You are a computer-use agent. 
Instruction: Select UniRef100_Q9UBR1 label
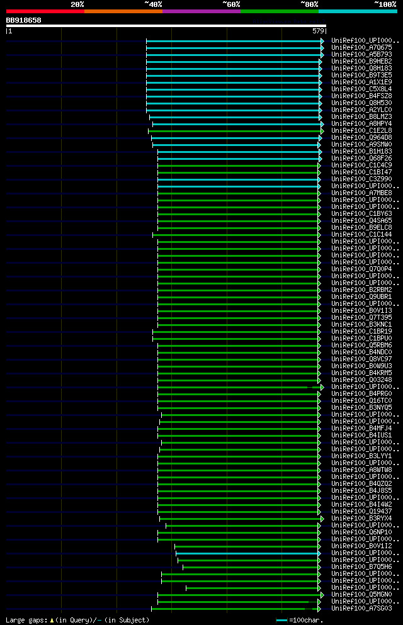[361, 297]
